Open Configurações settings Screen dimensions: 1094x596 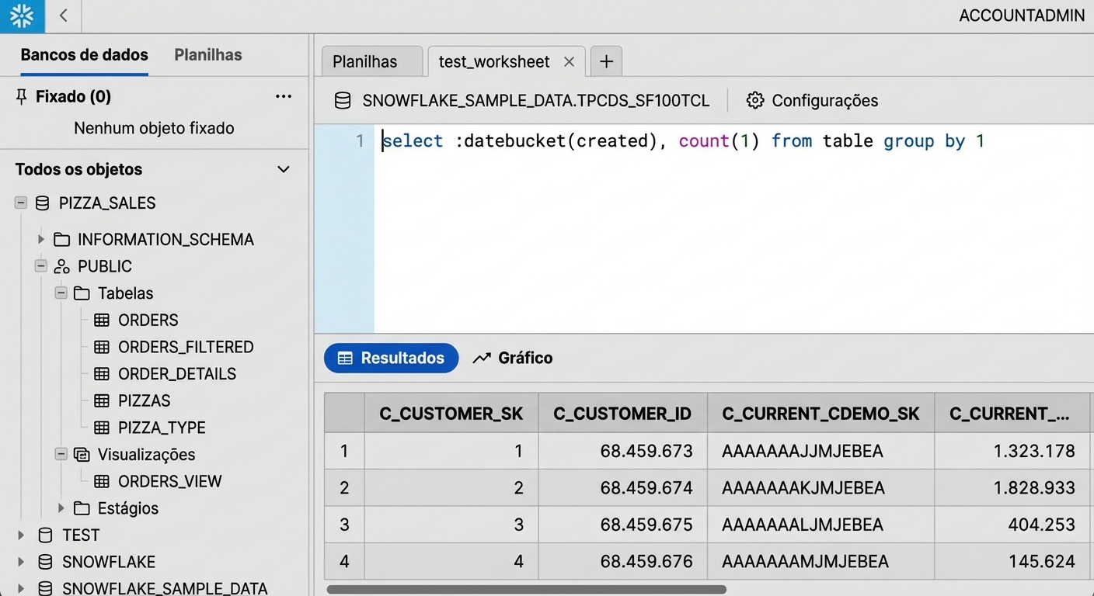tap(824, 100)
